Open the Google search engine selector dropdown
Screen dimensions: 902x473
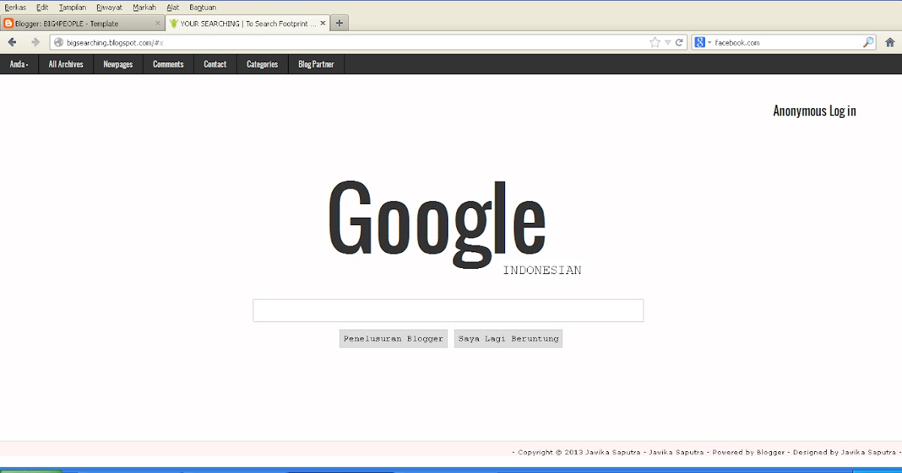(x=703, y=43)
